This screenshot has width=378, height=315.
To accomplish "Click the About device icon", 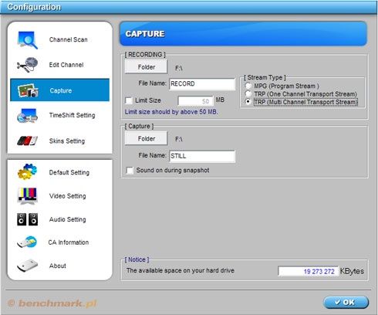I will (27, 266).
